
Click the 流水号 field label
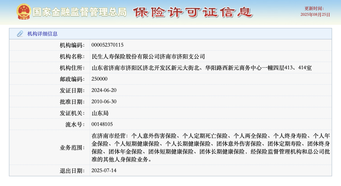pyautogui.click(x=75, y=124)
